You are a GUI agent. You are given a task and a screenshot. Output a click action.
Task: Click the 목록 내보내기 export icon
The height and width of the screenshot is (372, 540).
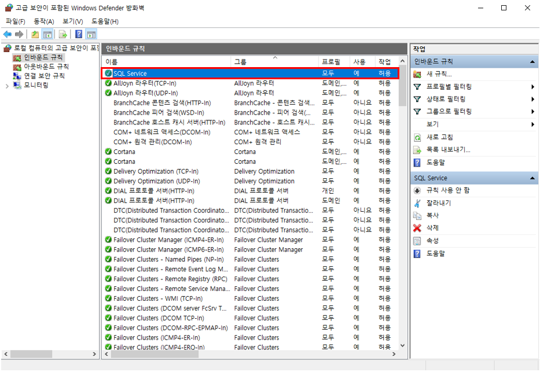pyautogui.click(x=417, y=150)
